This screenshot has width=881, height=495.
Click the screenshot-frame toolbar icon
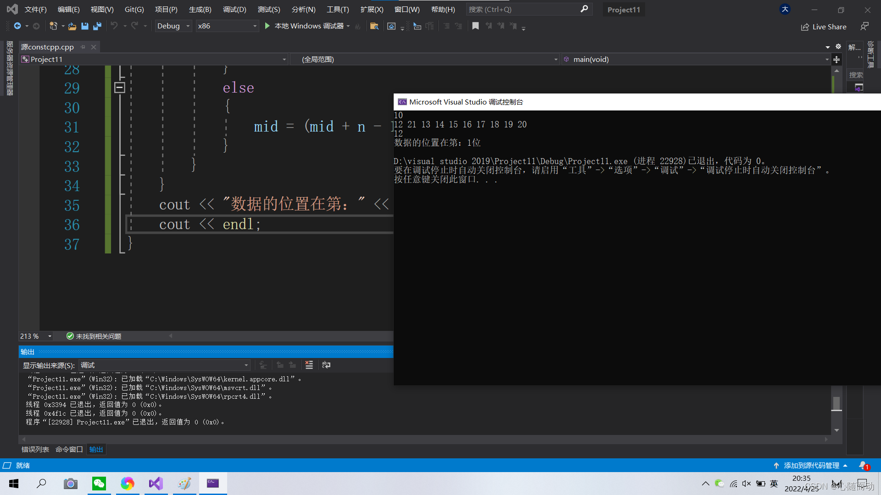point(391,26)
